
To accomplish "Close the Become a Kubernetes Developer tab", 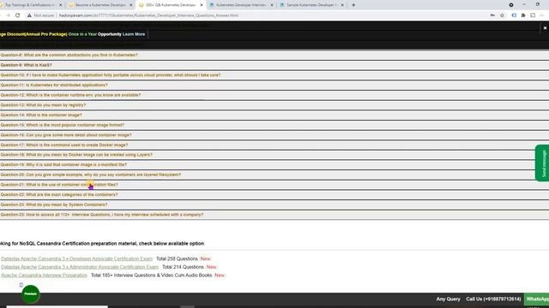I will point(131,5).
